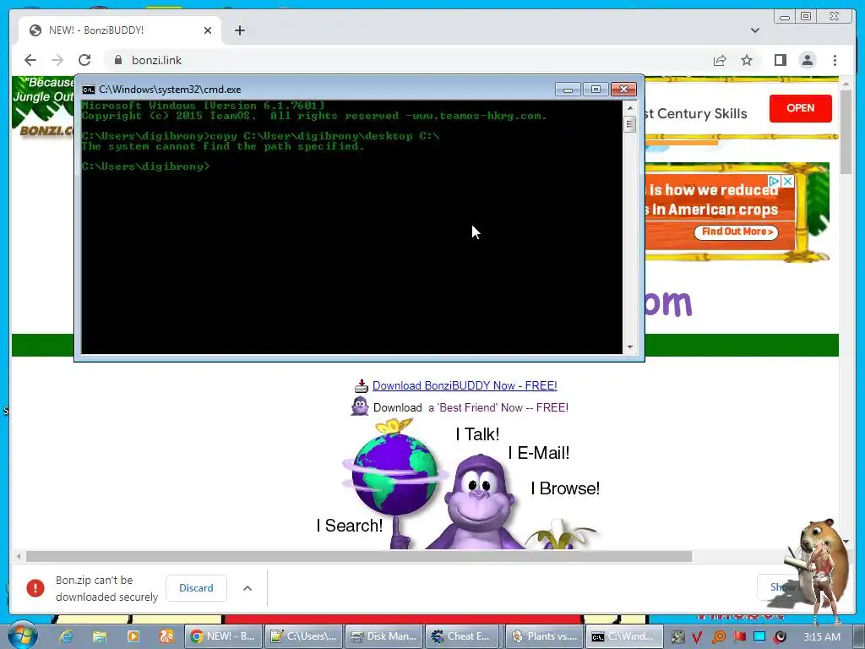Open Chrome's three-dot menu
Image resolution: width=865 pixels, height=649 pixels.
pyautogui.click(x=835, y=60)
